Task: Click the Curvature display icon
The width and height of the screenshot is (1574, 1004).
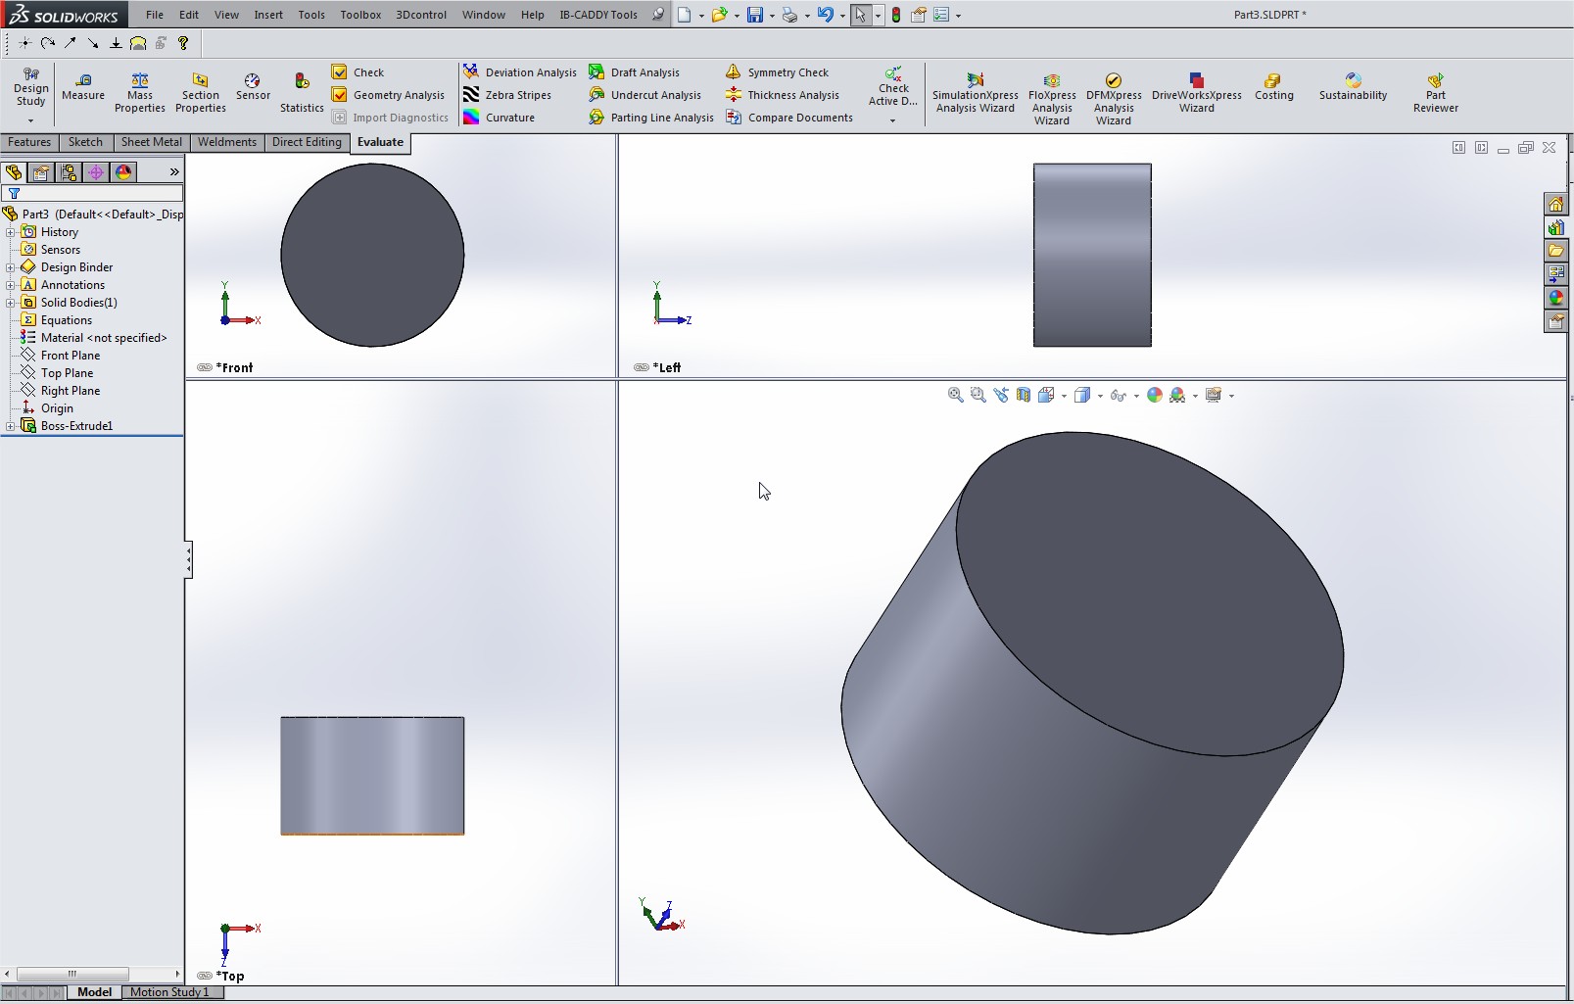Action: coord(471,118)
